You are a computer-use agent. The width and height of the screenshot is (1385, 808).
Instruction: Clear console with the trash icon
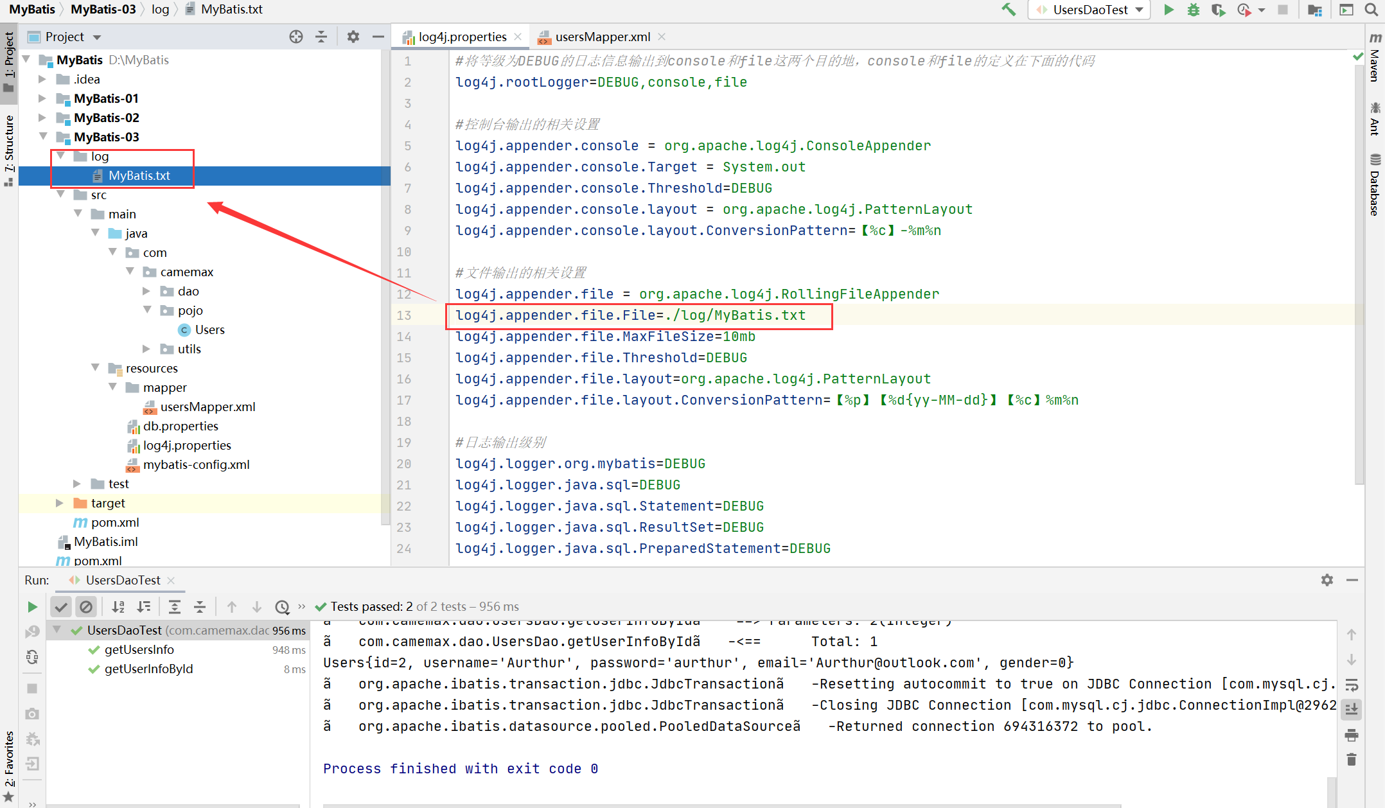pos(1352,759)
